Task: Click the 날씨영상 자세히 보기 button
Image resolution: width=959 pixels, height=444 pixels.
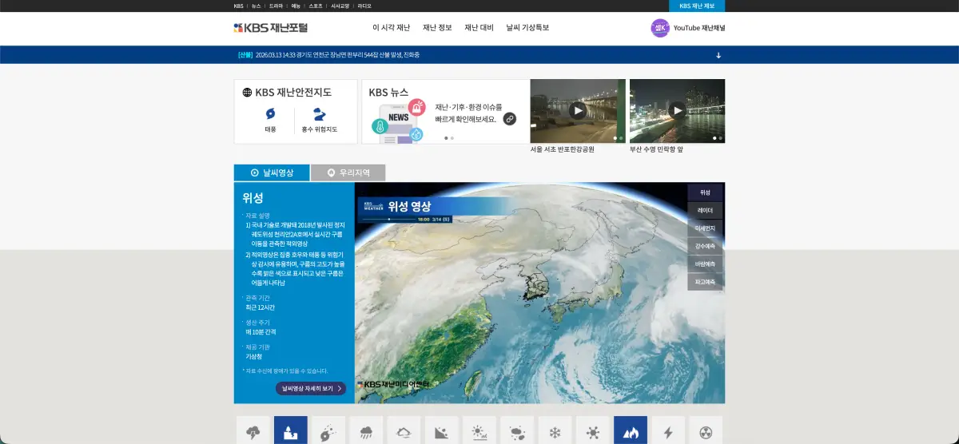Action: point(311,389)
